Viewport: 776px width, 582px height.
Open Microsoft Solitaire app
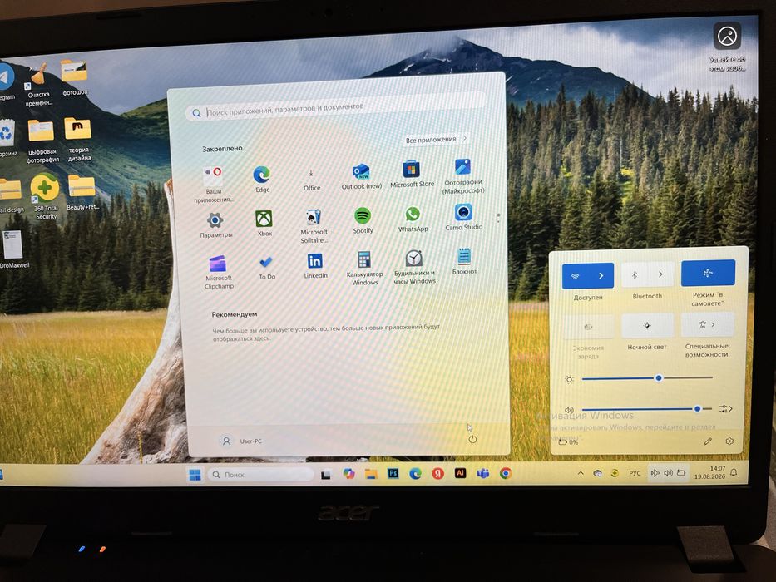click(x=314, y=225)
